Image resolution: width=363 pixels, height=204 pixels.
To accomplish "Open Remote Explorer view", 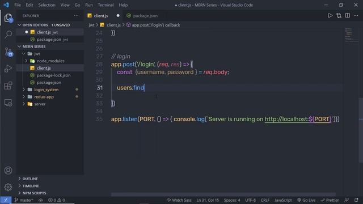I will pos(8,103).
